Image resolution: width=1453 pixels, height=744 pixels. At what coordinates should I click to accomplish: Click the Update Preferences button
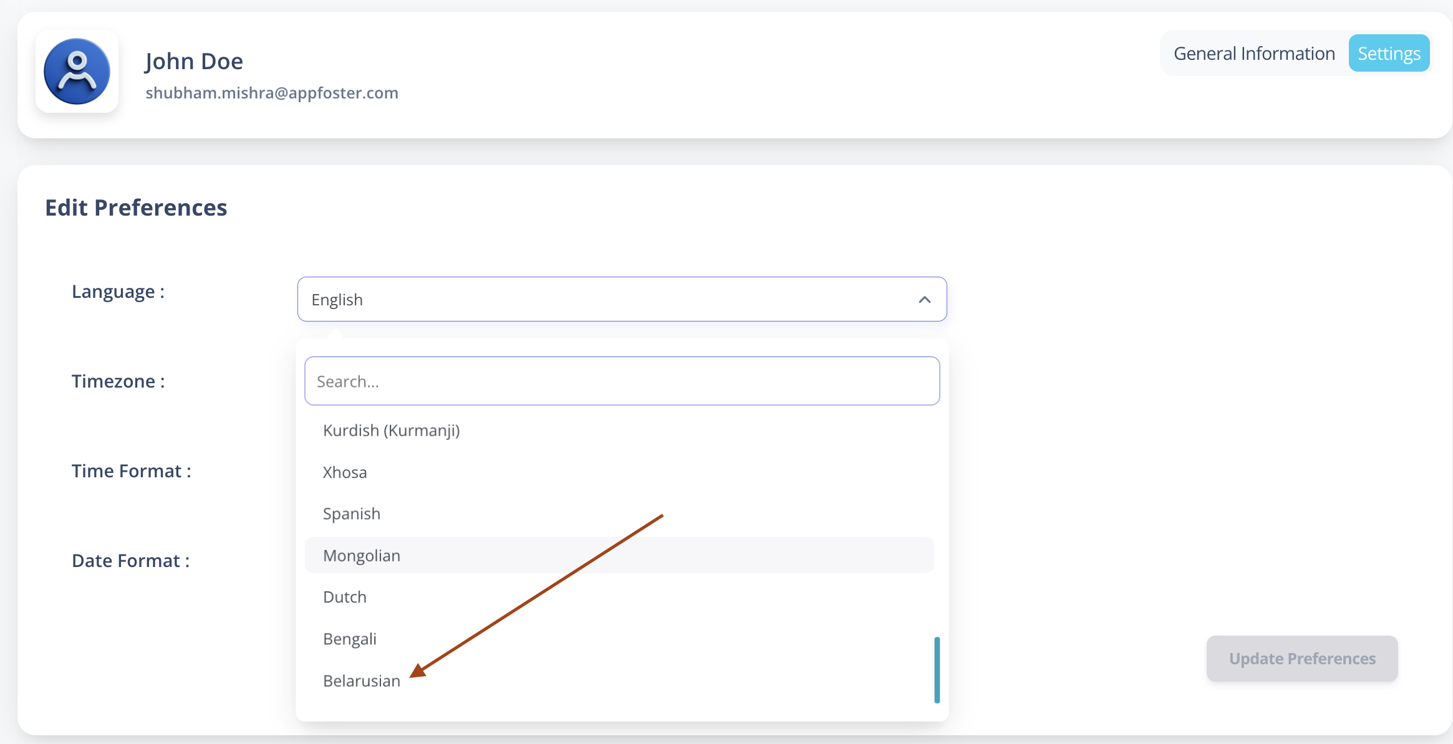click(x=1302, y=659)
